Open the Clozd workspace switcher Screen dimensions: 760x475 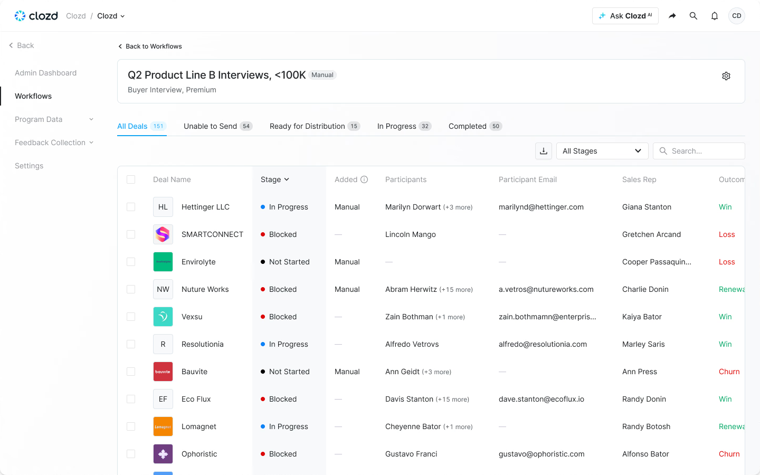tap(111, 16)
